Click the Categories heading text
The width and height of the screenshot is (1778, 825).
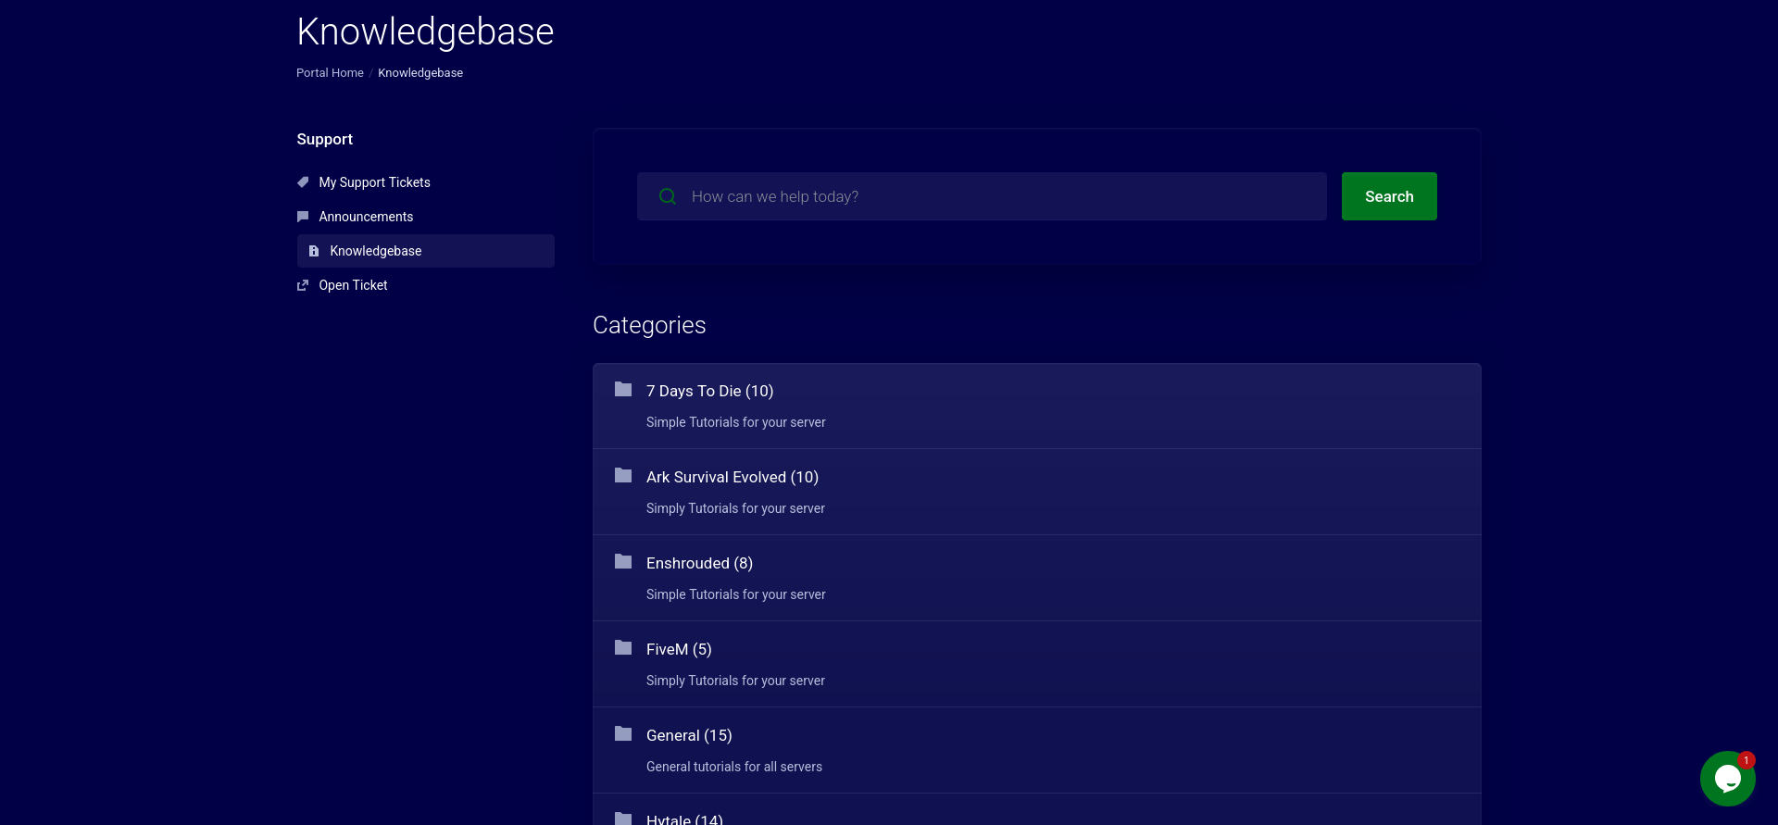[x=649, y=325]
